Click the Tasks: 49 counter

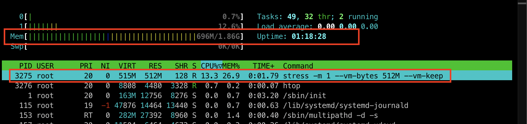[x=276, y=17]
